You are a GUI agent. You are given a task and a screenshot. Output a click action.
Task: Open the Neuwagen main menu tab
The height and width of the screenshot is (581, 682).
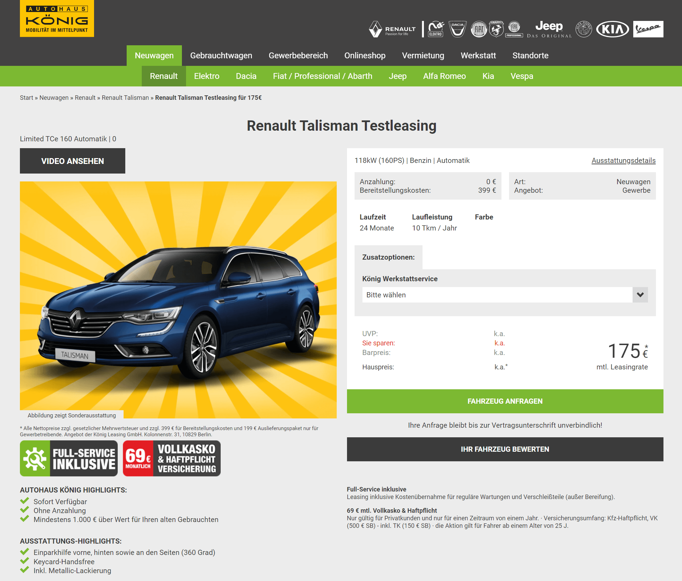tap(154, 56)
